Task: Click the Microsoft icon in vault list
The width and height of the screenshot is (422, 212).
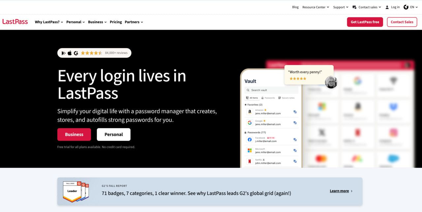Action: pos(250,151)
